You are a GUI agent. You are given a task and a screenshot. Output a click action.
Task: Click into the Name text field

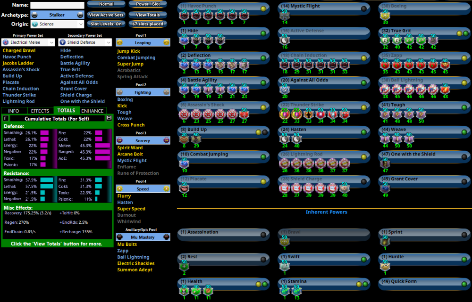tap(57, 5)
